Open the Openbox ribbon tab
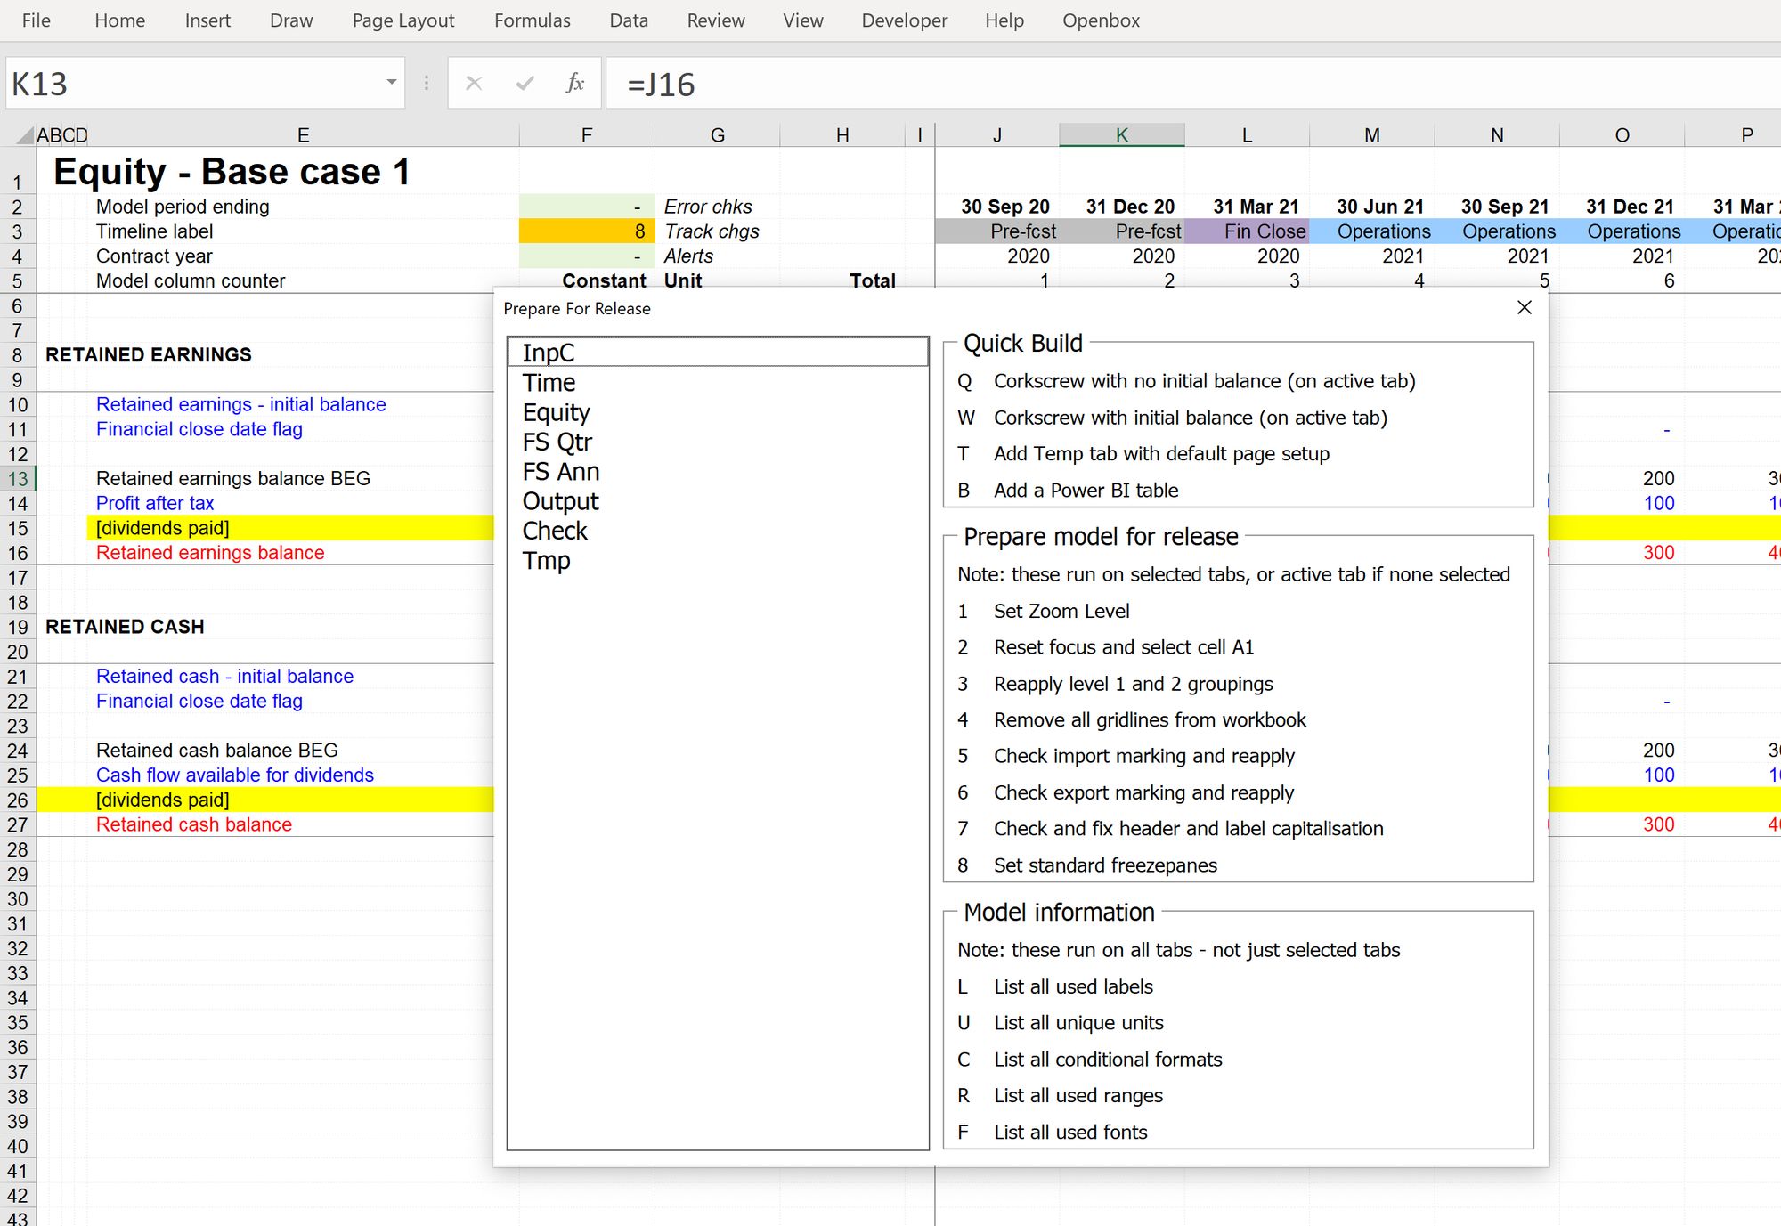The height and width of the screenshot is (1226, 1781). pos(1100,20)
